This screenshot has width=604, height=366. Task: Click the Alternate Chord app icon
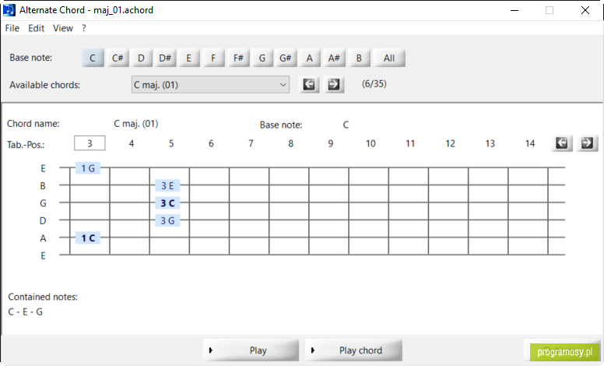click(x=9, y=10)
